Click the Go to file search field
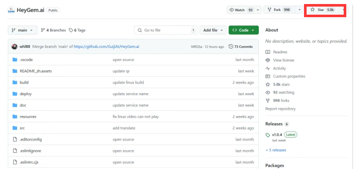This screenshot has width=354, height=169. point(166,30)
